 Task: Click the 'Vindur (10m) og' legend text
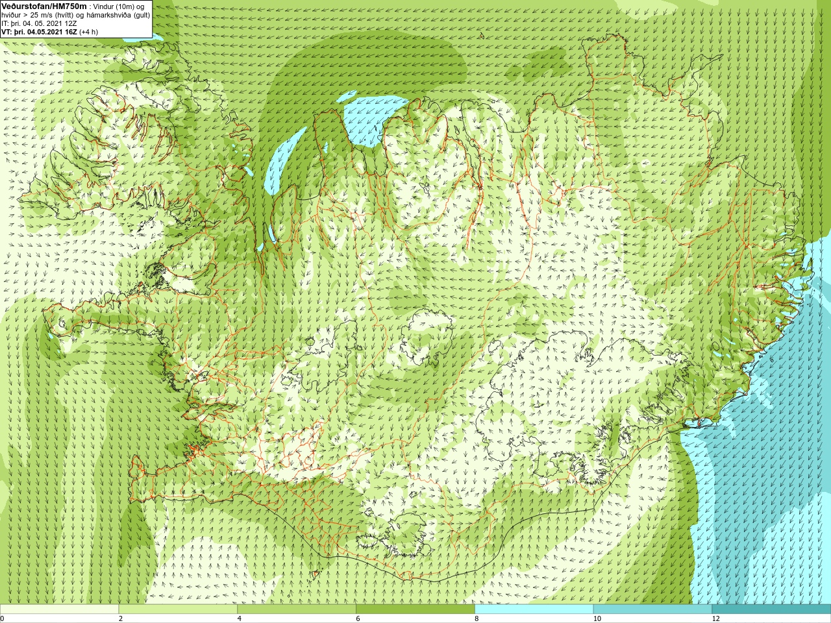pyautogui.click(x=119, y=6)
